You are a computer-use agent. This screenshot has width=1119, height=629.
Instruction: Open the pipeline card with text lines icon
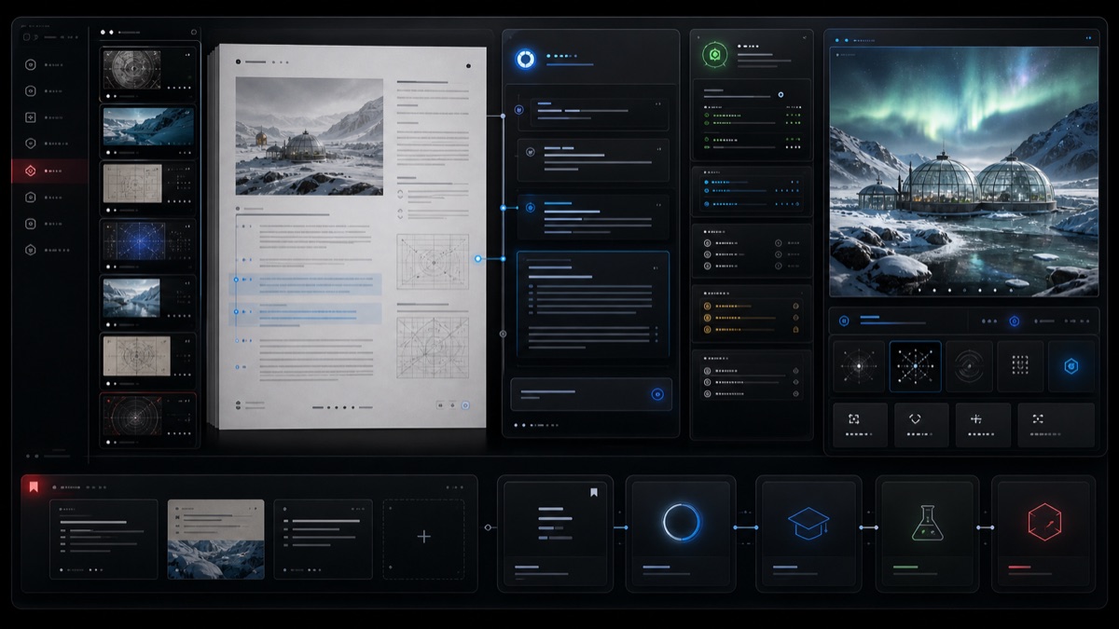[556, 532]
